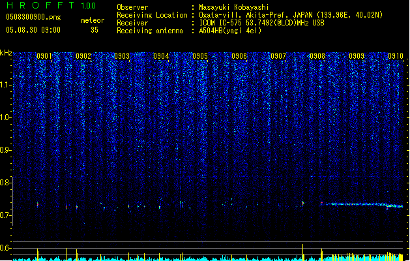Click the 0910 time marker

pyautogui.click(x=396, y=56)
